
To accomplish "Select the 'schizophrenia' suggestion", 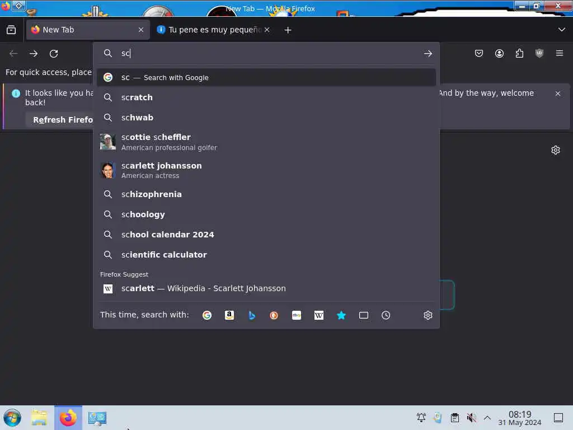I will pos(266,194).
